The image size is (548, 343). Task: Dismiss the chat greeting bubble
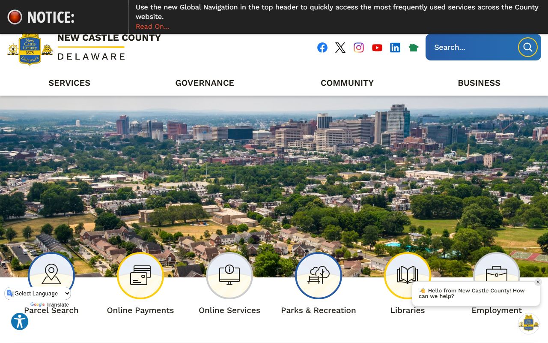538,282
